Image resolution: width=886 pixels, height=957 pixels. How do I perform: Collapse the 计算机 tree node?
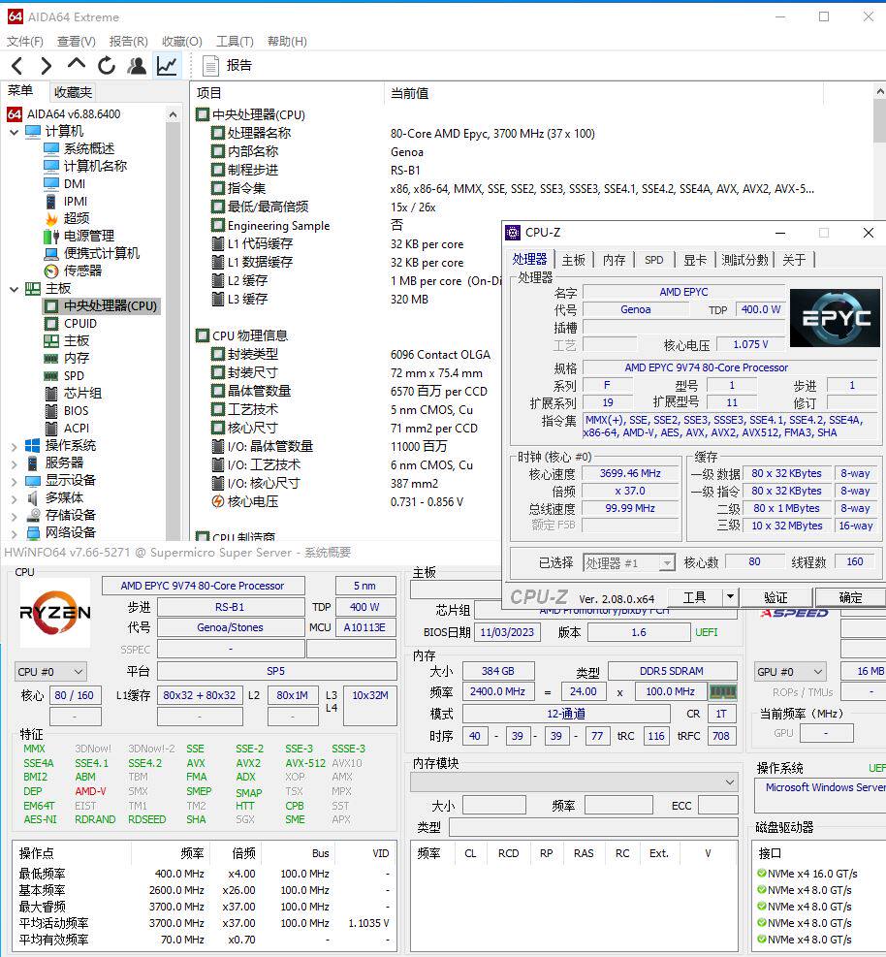14,132
